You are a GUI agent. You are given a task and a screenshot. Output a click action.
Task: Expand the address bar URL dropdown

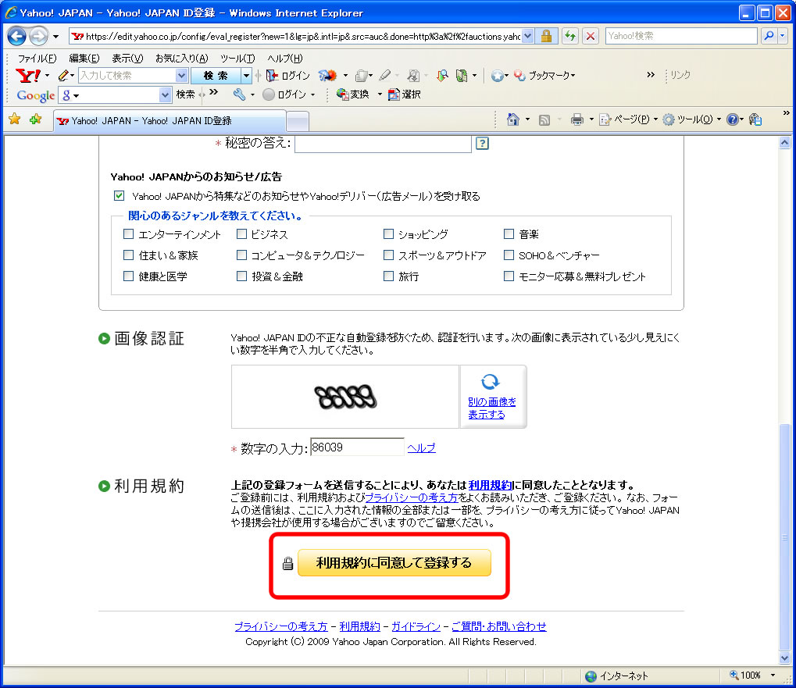527,36
